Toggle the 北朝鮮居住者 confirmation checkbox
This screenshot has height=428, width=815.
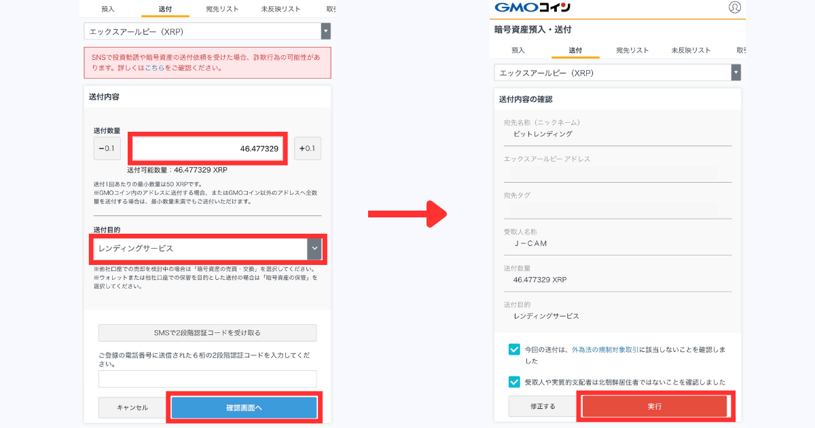click(x=514, y=382)
